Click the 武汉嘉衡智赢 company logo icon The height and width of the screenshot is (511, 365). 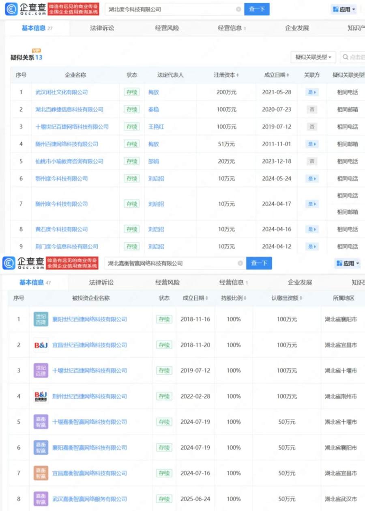(x=41, y=499)
